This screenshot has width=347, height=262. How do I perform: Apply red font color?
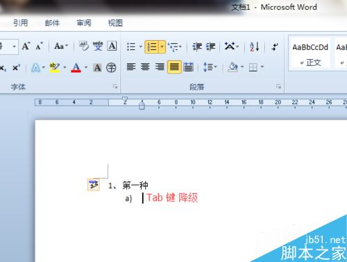click(x=76, y=67)
